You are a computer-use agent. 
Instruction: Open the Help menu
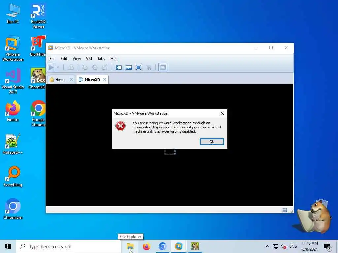(x=114, y=59)
